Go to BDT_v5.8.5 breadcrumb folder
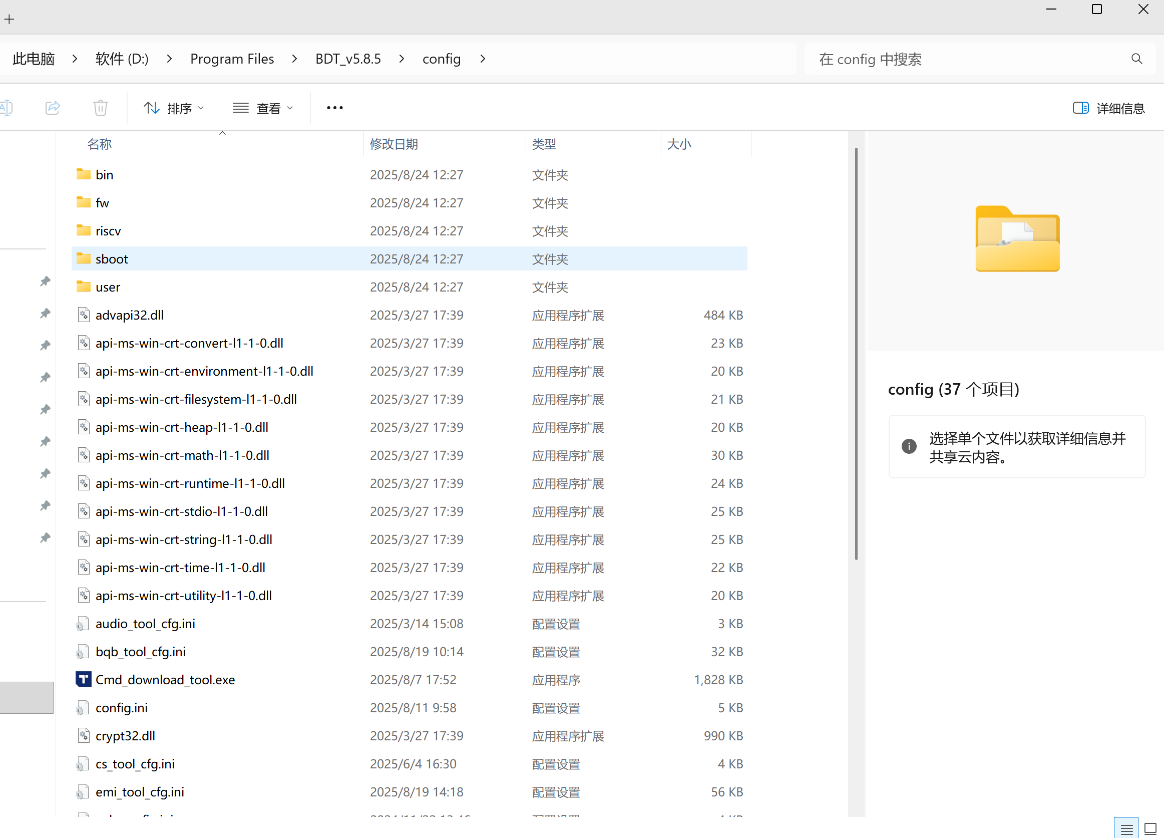Image resolution: width=1164 pixels, height=838 pixels. tap(348, 59)
